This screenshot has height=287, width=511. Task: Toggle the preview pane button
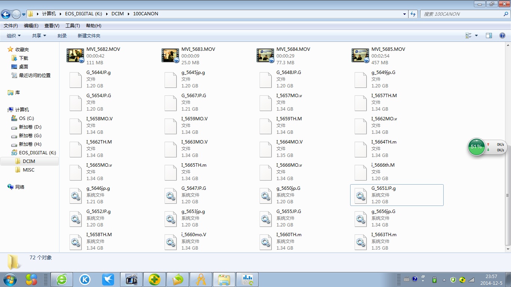(489, 36)
